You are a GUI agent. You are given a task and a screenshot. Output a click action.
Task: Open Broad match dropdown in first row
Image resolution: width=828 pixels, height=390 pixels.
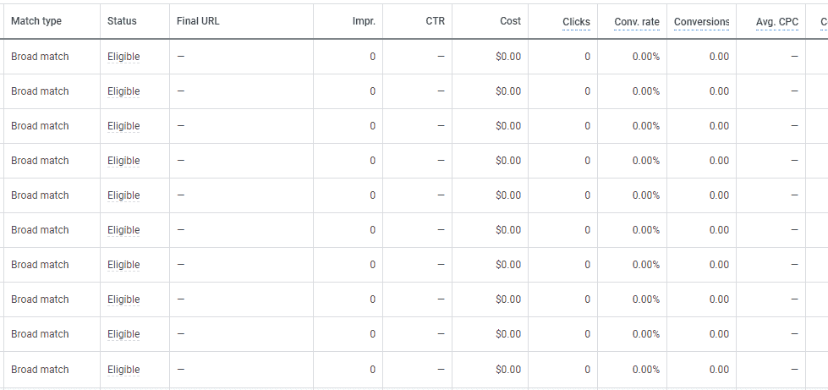(x=40, y=57)
